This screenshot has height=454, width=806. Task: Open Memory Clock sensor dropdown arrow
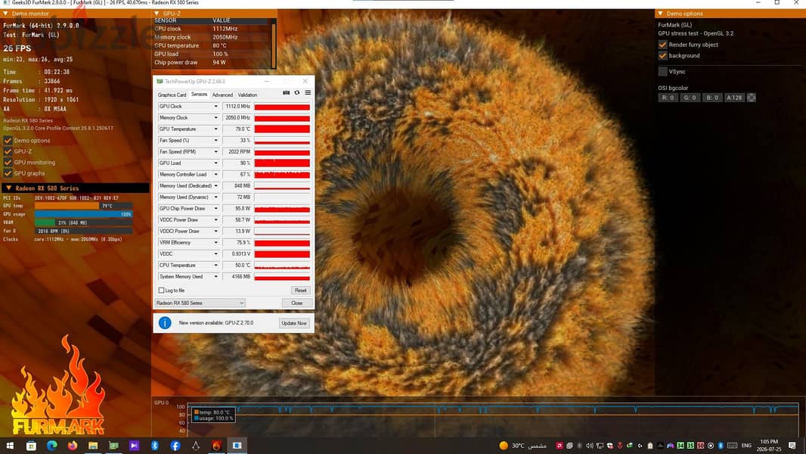coord(216,118)
